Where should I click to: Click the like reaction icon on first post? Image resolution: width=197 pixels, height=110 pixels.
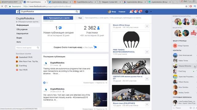click(44, 83)
